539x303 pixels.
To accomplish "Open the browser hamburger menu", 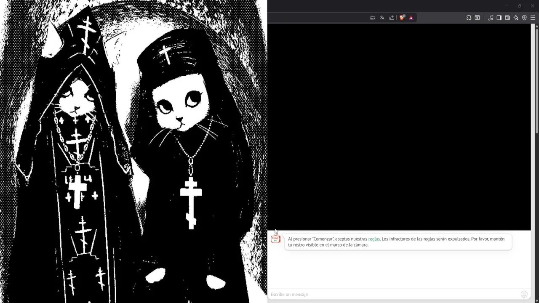I will [x=533, y=18].
